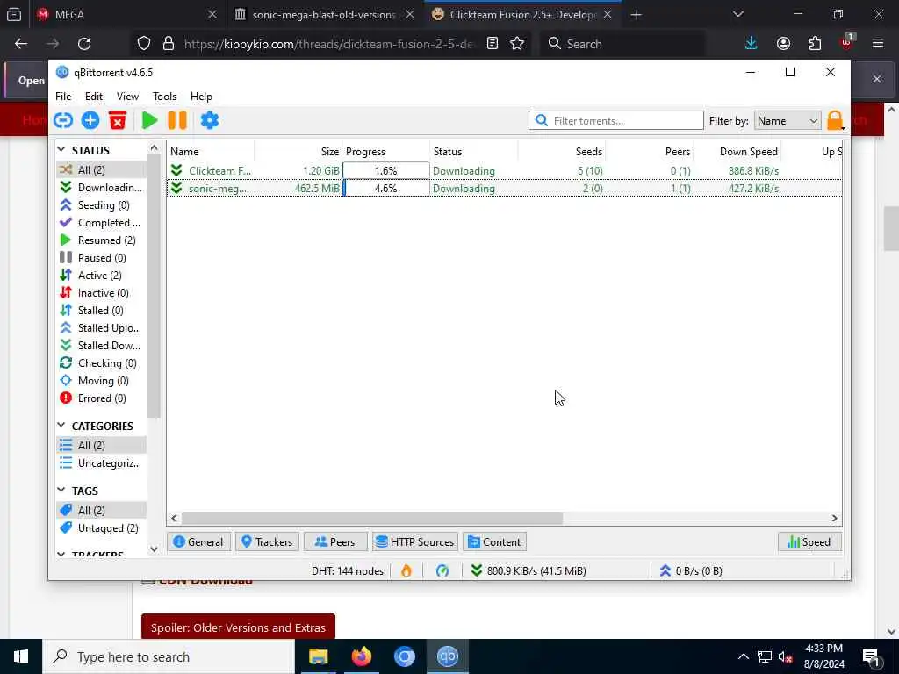Image resolution: width=899 pixels, height=674 pixels.
Task: Click the green Resume play icon
Action: pyautogui.click(x=149, y=120)
